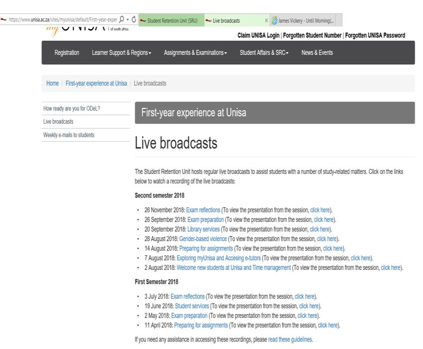Expand Assignments & Examinations dropdown

(195, 53)
